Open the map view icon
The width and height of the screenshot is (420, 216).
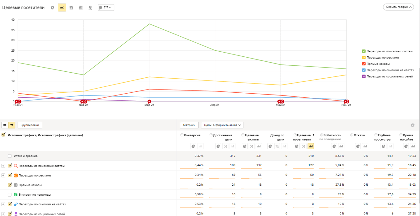90,8
